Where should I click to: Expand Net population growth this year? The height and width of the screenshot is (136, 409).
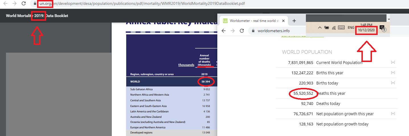point(393,114)
